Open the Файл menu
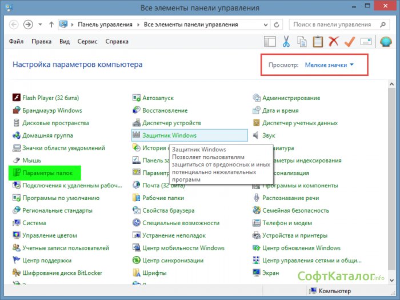The width and height of the screenshot is (400, 300). [x=17, y=42]
